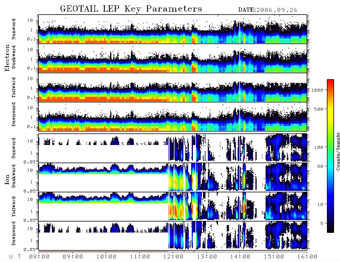Click the 0.05 tick of Ion Sunward axis

(29, 162)
